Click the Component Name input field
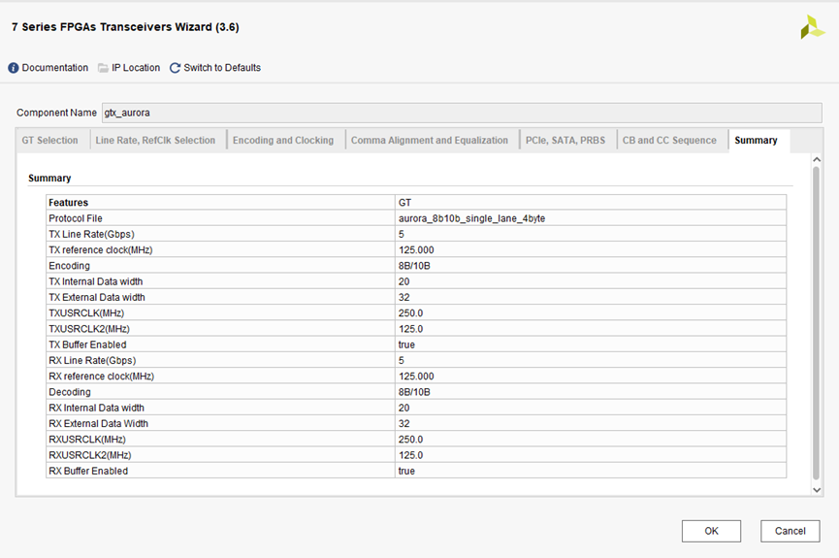839x558 pixels. [x=461, y=113]
